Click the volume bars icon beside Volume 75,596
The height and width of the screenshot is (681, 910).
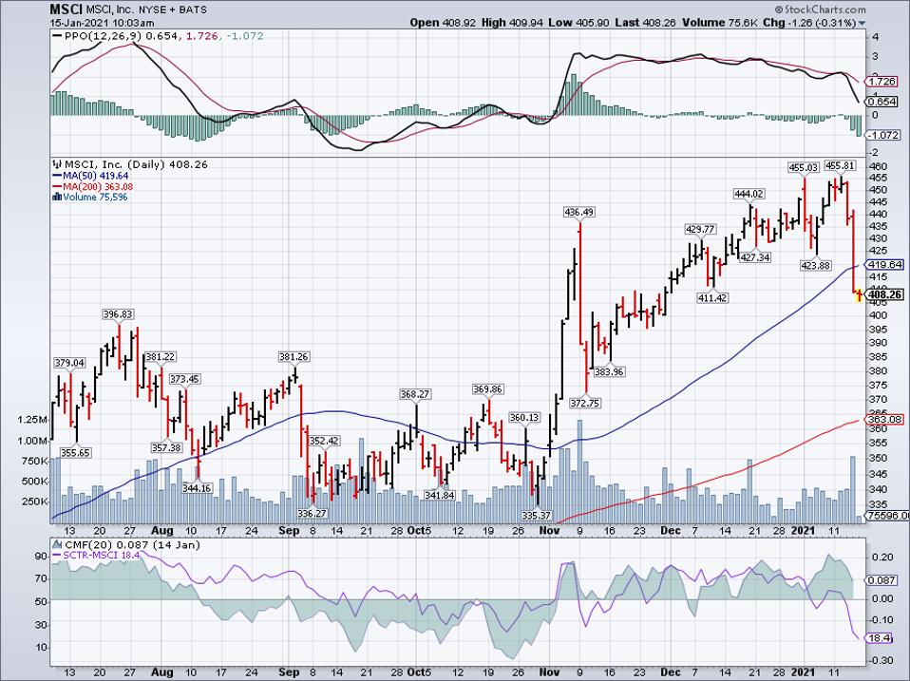point(57,197)
